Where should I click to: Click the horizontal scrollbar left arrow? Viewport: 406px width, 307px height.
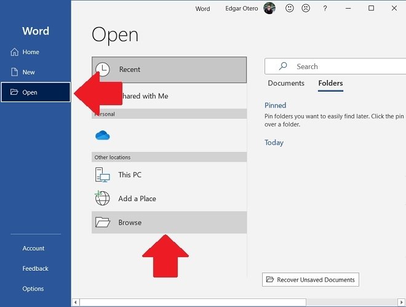[75, 302]
